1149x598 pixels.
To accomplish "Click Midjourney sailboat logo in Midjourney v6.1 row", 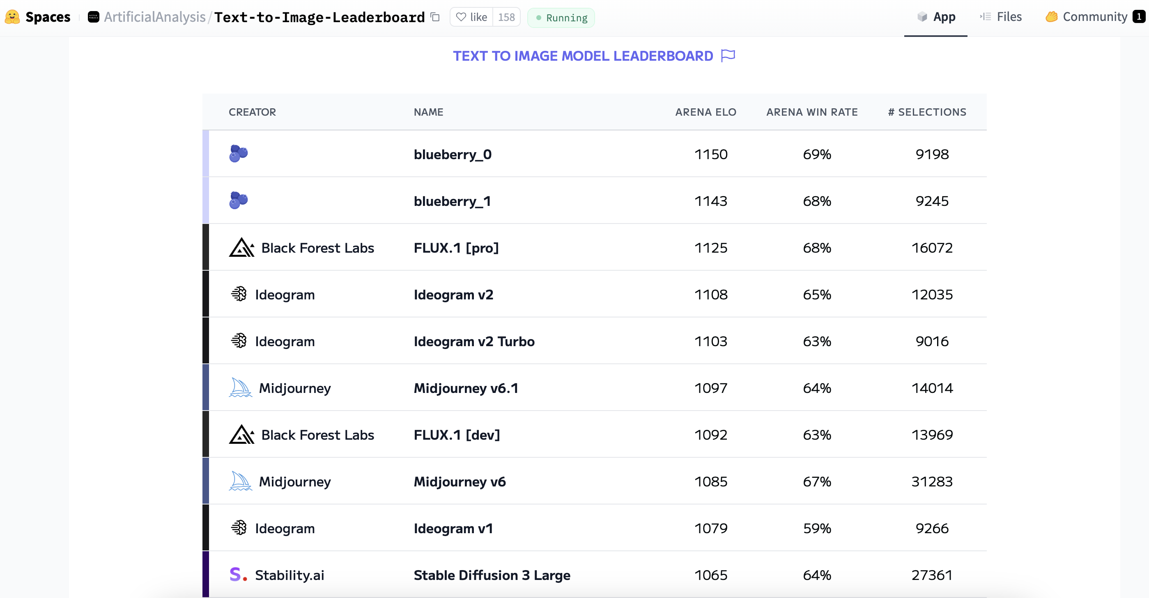I will [x=240, y=388].
